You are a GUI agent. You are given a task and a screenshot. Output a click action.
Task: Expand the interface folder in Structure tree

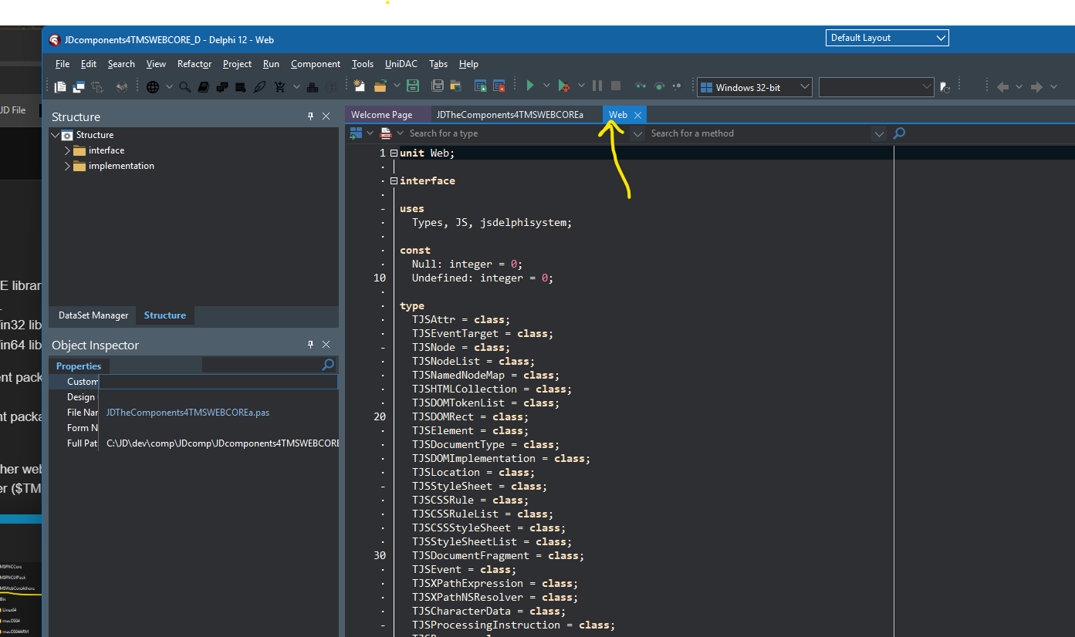tap(67, 150)
